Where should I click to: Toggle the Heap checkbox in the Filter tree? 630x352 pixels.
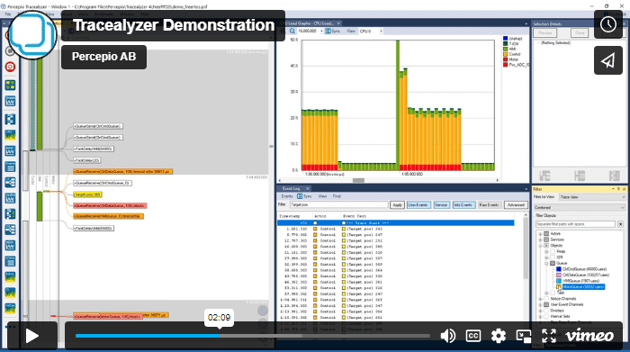(553, 251)
